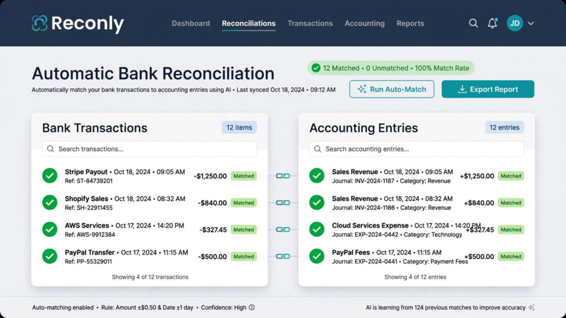Click checkmark icon for INV-2024-1187 entry
This screenshot has width=566, height=318.
[x=317, y=176]
